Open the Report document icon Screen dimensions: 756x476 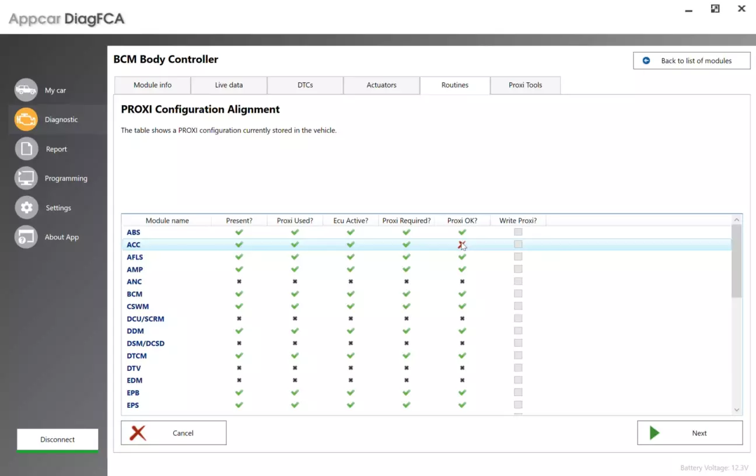pos(26,149)
